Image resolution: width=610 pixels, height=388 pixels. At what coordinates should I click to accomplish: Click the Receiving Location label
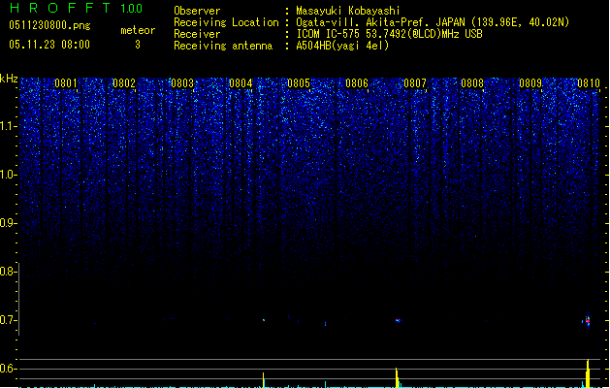click(226, 22)
